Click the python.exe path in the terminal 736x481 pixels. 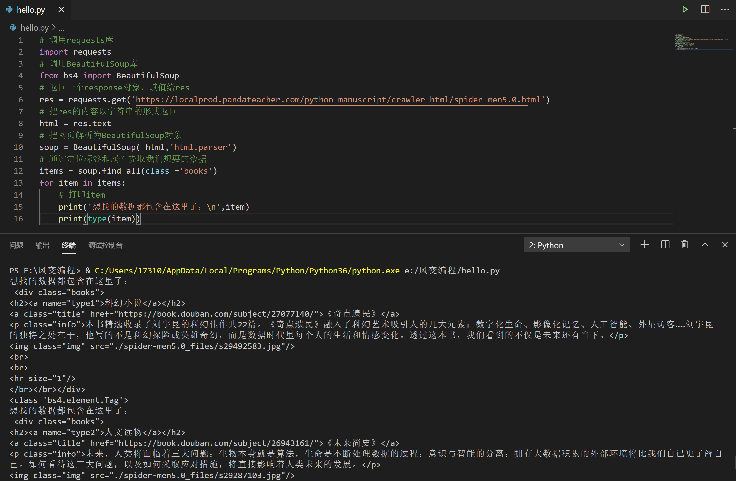(x=247, y=271)
